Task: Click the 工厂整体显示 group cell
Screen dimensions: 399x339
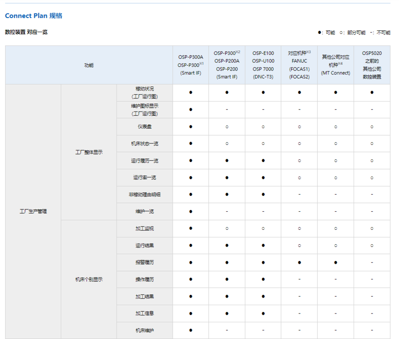Action: click(x=89, y=152)
